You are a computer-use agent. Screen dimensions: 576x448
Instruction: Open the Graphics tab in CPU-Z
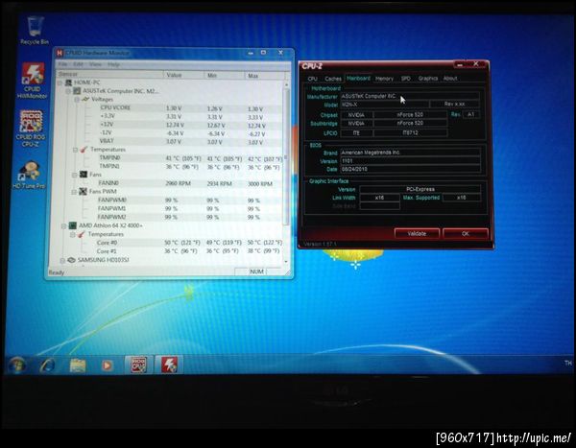click(427, 79)
